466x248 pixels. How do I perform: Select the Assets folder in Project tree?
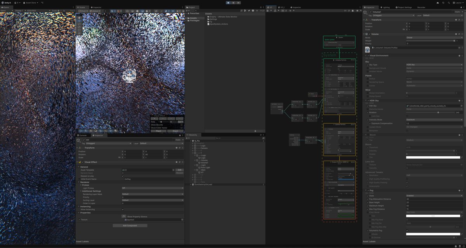193,18
